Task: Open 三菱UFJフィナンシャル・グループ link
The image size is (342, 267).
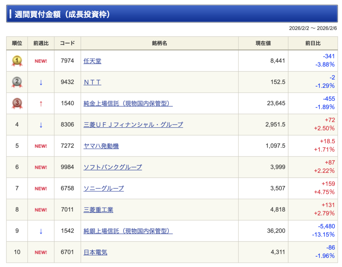Action: point(133,125)
